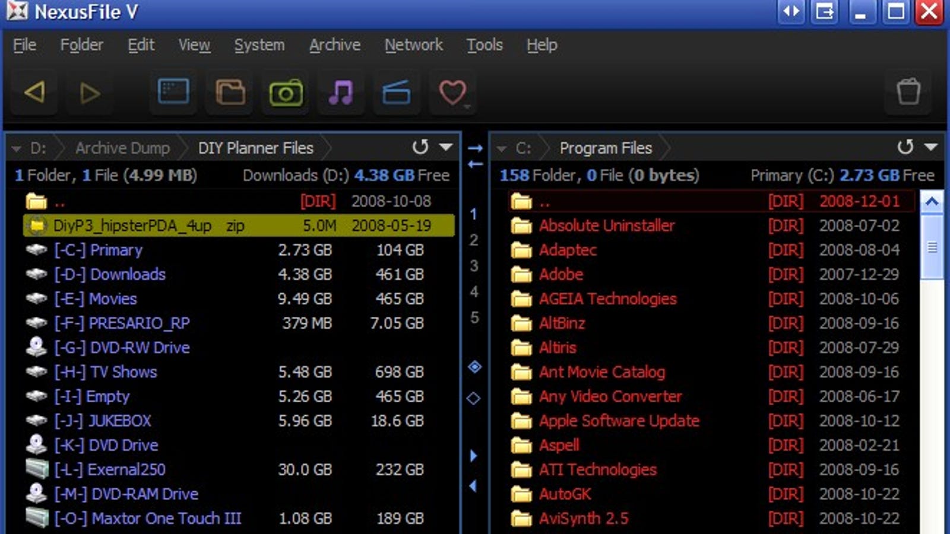
Task: Open the Tools menu
Action: click(484, 45)
